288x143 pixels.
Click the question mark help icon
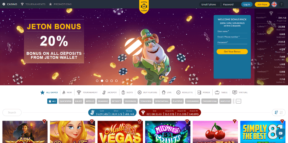tap(282, 5)
